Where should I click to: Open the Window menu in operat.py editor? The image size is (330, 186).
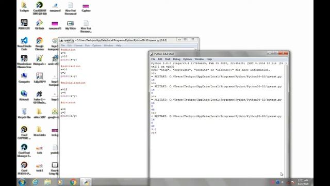(x=108, y=45)
